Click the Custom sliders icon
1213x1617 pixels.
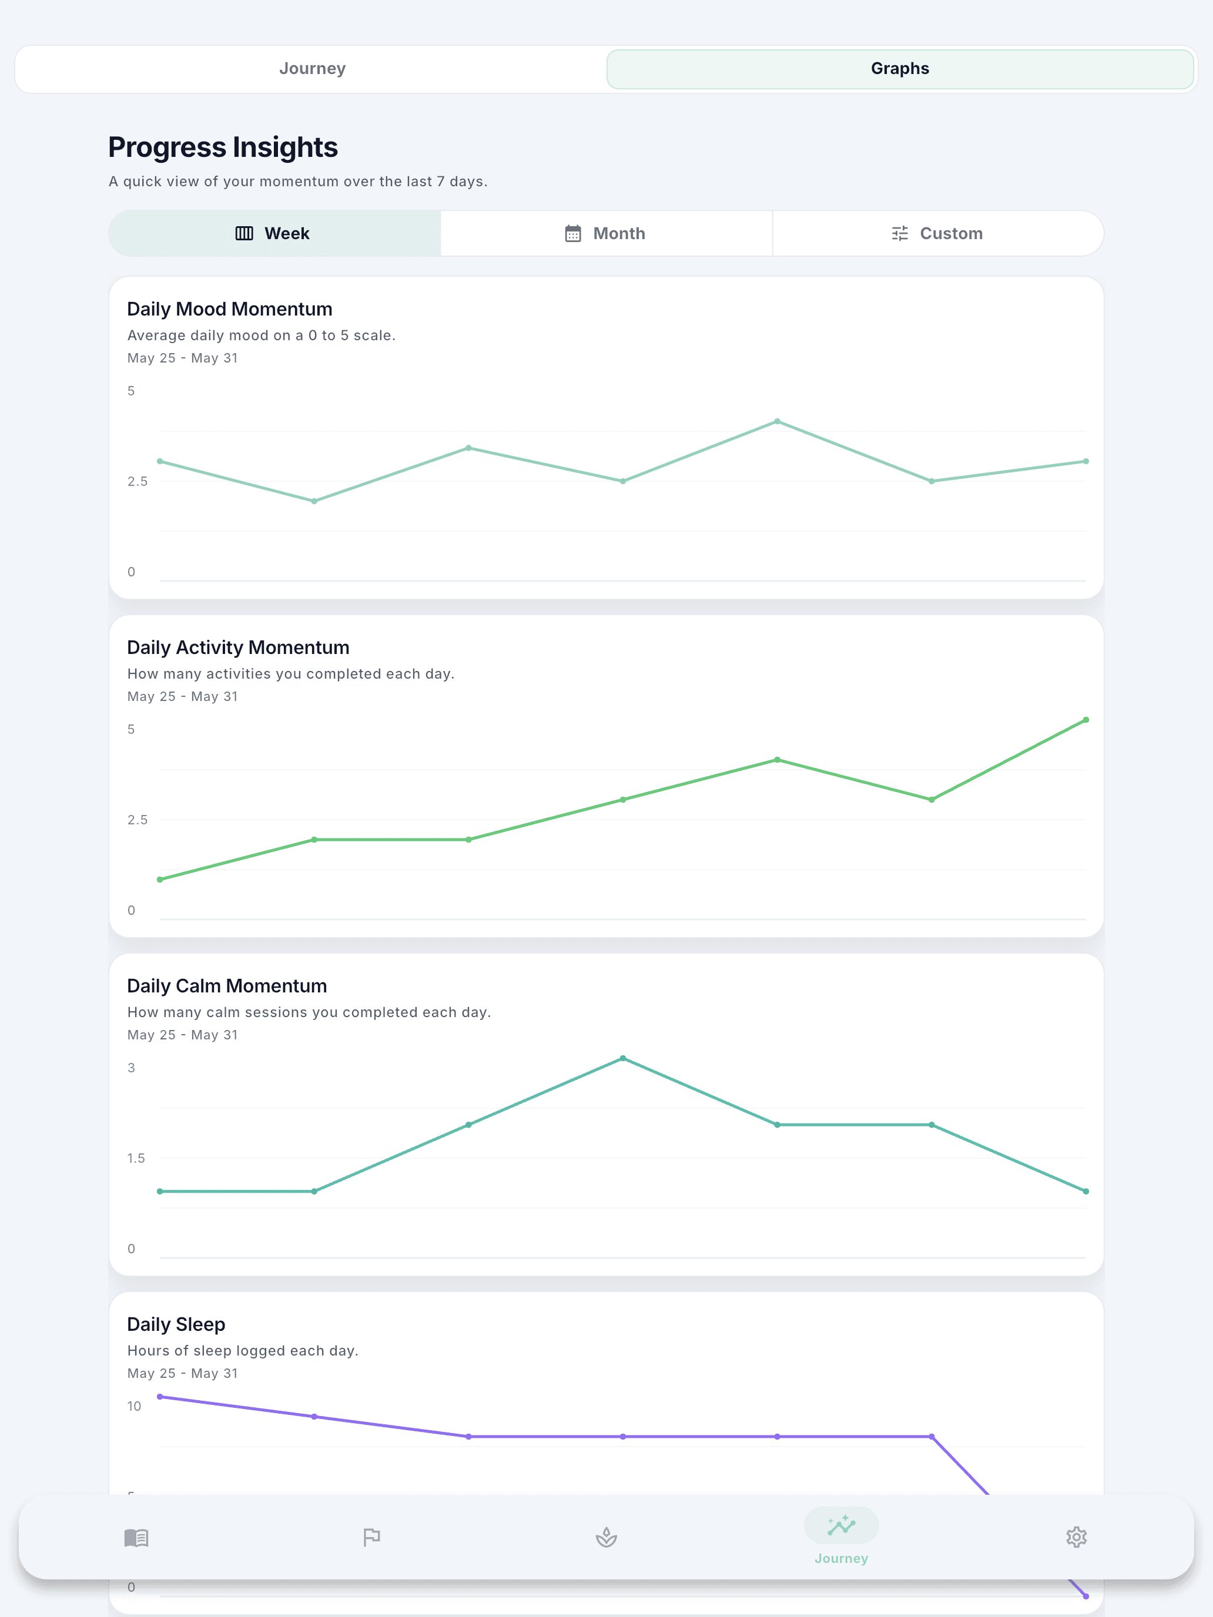900,233
